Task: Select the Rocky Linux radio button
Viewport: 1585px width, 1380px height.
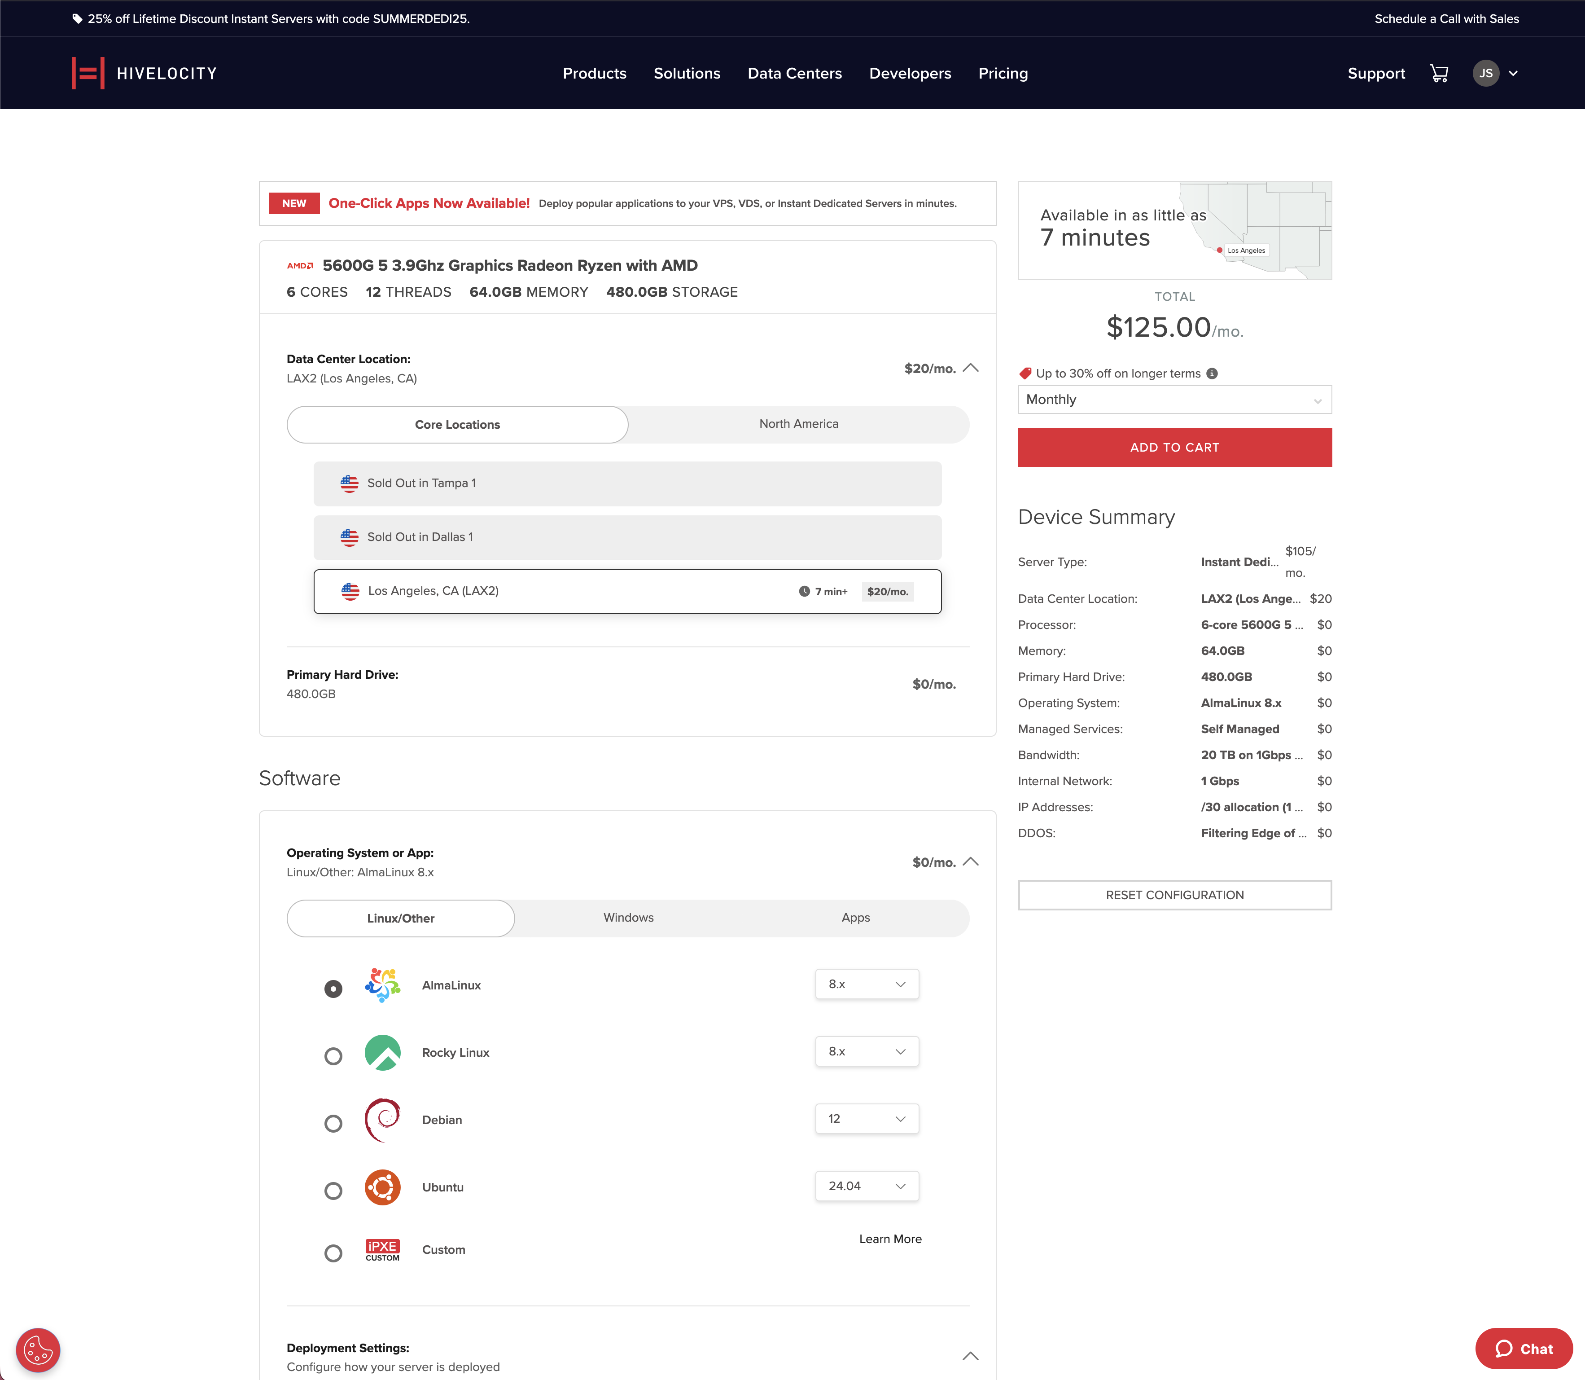Action: [333, 1056]
